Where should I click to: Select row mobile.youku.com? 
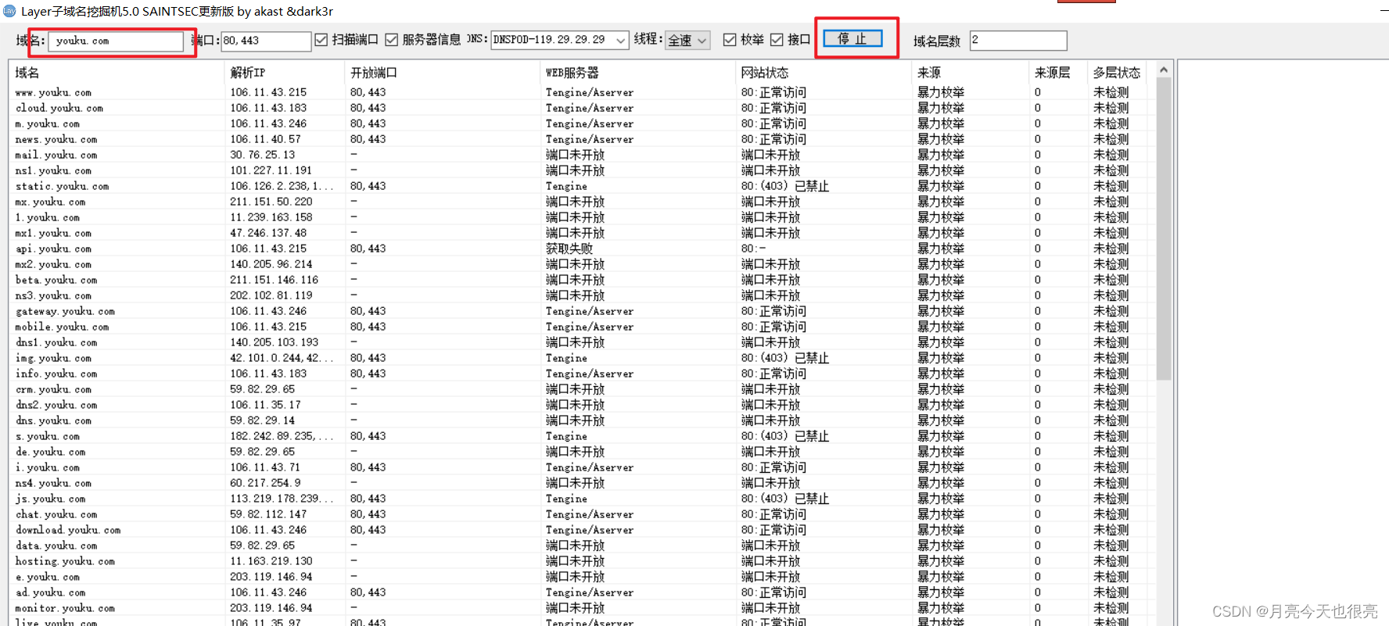(583, 327)
